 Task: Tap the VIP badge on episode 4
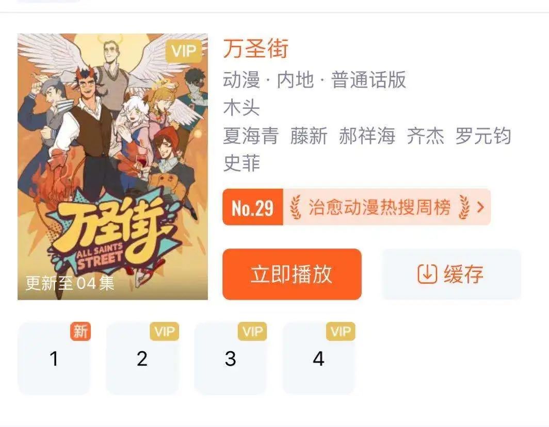[x=341, y=331]
